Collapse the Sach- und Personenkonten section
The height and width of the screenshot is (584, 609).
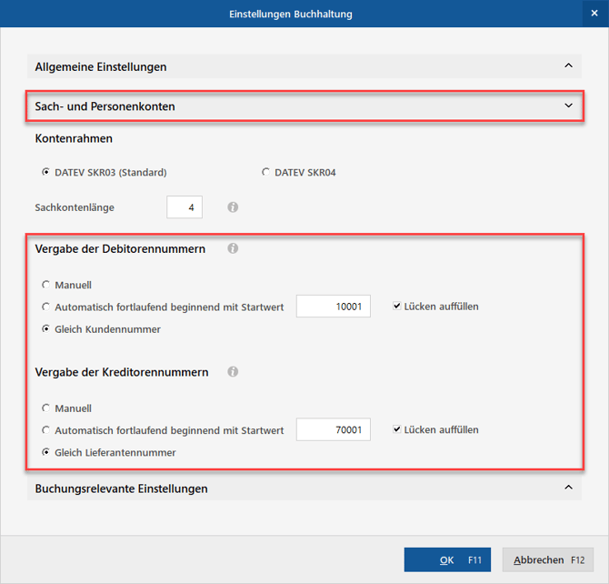point(568,106)
